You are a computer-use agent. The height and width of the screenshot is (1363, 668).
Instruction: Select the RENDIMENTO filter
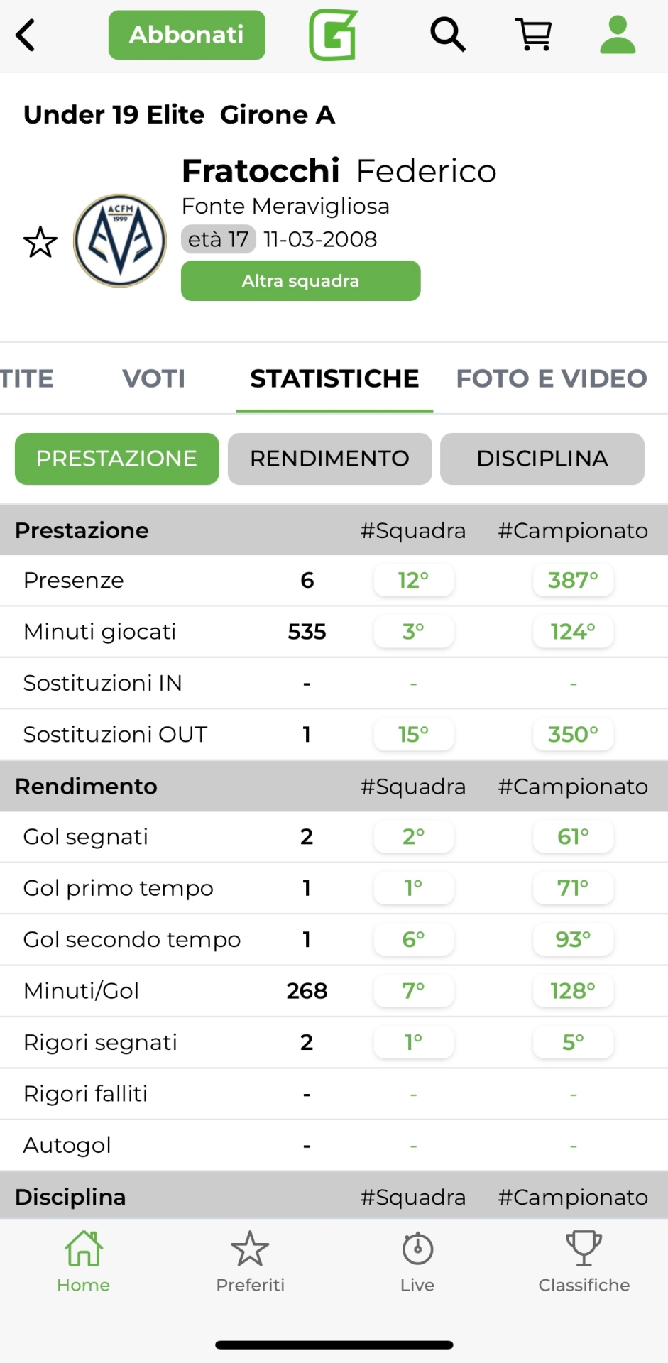point(329,459)
